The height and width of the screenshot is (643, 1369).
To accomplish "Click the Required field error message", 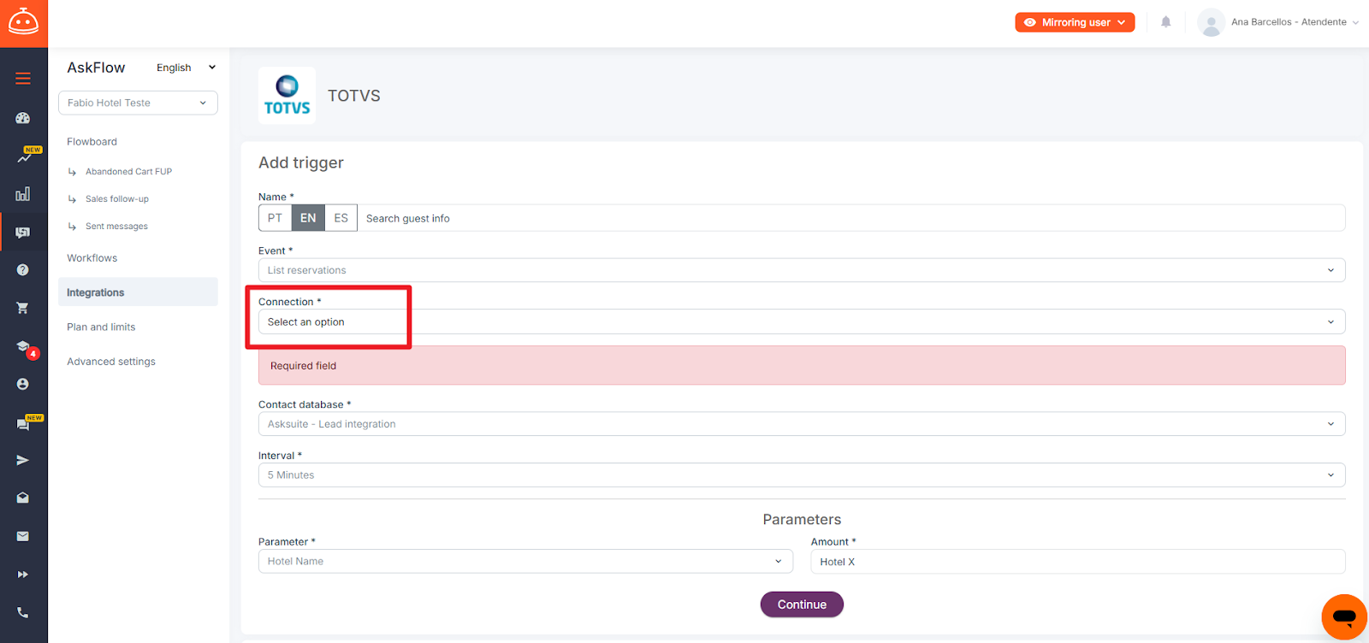I will point(802,365).
